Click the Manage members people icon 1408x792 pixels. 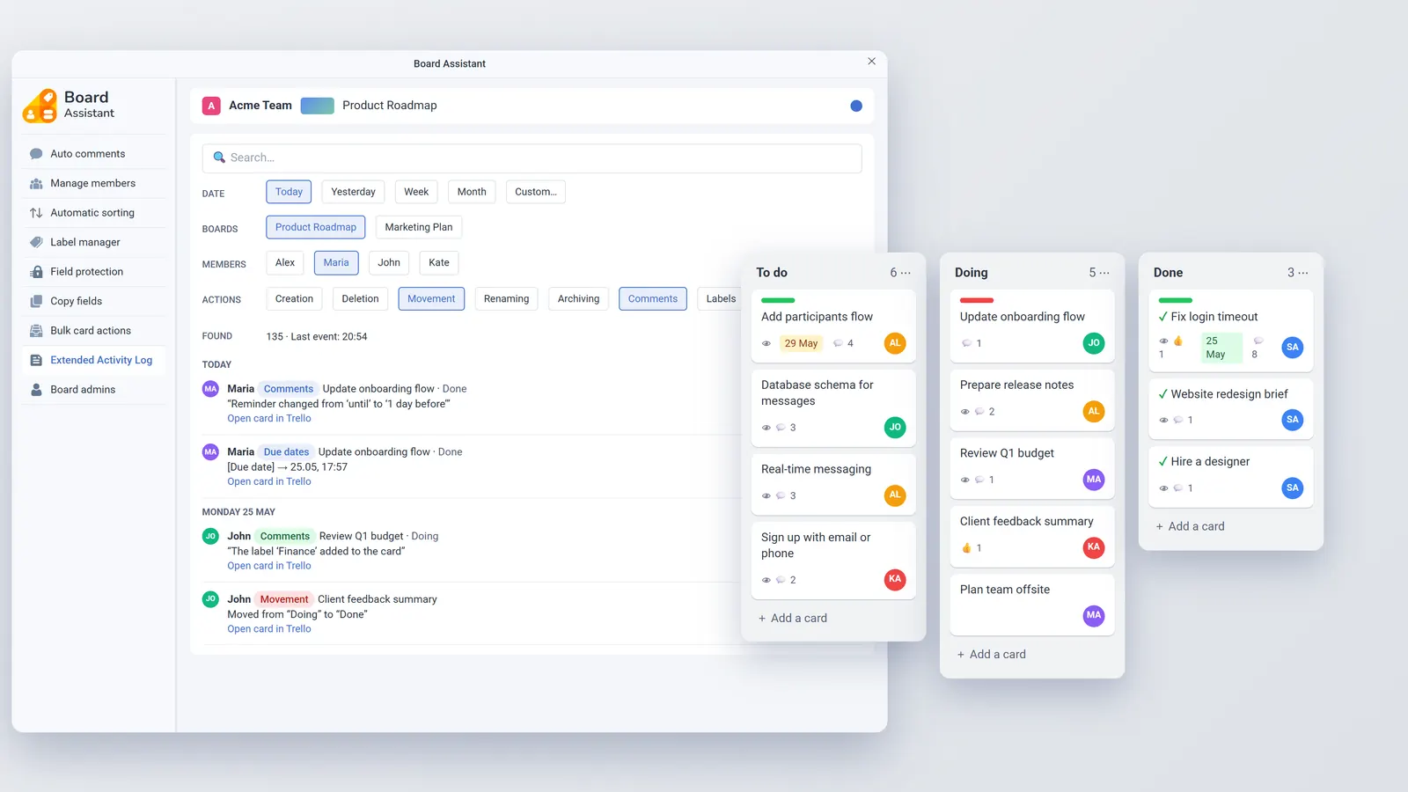pyautogui.click(x=36, y=184)
